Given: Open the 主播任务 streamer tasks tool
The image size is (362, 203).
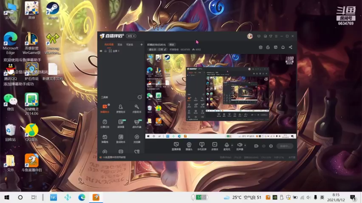Looking at the screenshot, I should [105, 124].
